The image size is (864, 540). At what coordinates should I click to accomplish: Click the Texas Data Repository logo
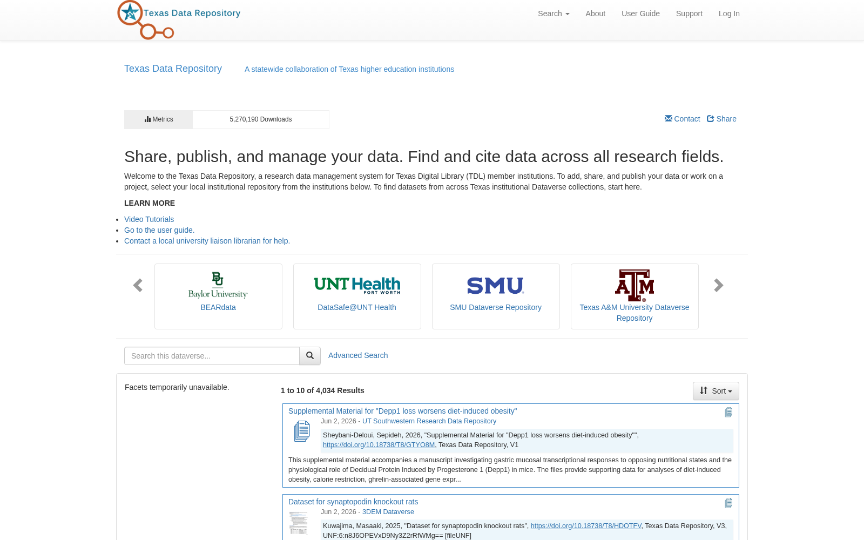[179, 20]
